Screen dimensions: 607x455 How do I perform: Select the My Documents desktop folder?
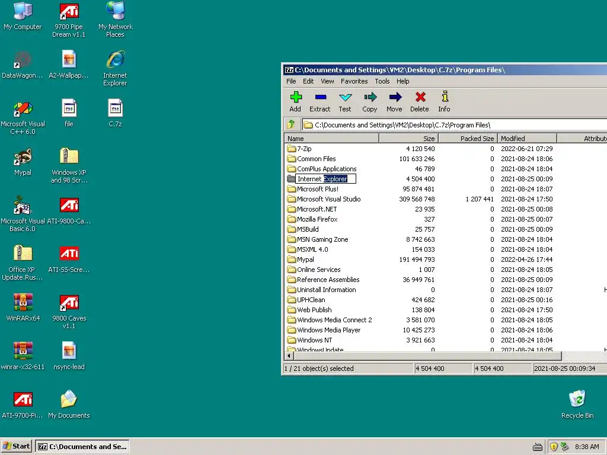[x=69, y=405]
